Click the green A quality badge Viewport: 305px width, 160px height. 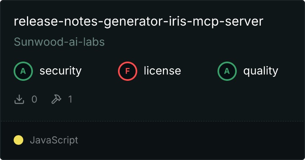tap(227, 71)
